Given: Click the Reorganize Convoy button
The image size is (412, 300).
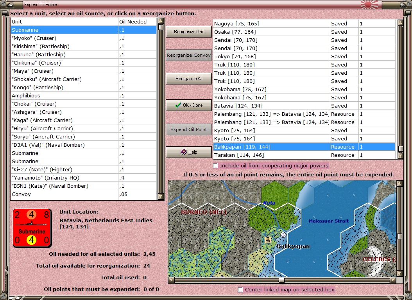Looking at the screenshot, I should 189,55.
